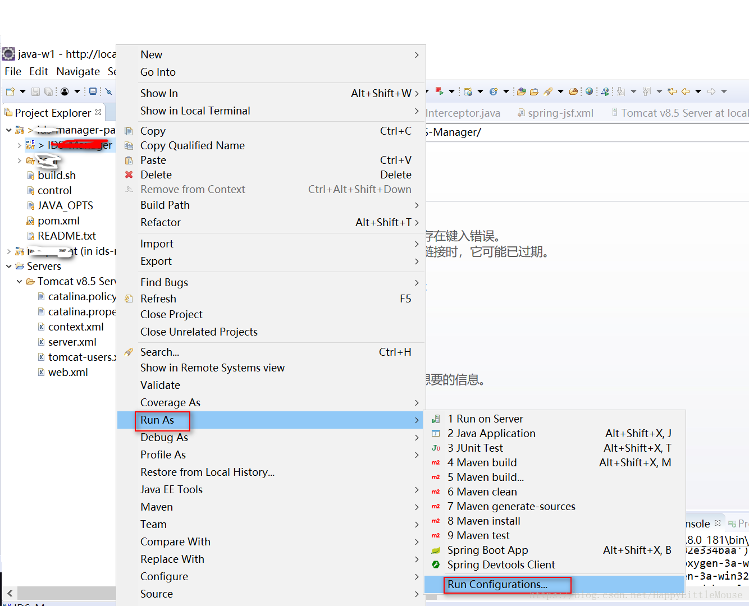Select Build Path in the context menu
Viewport: 749px width, 606px height.
(x=270, y=205)
